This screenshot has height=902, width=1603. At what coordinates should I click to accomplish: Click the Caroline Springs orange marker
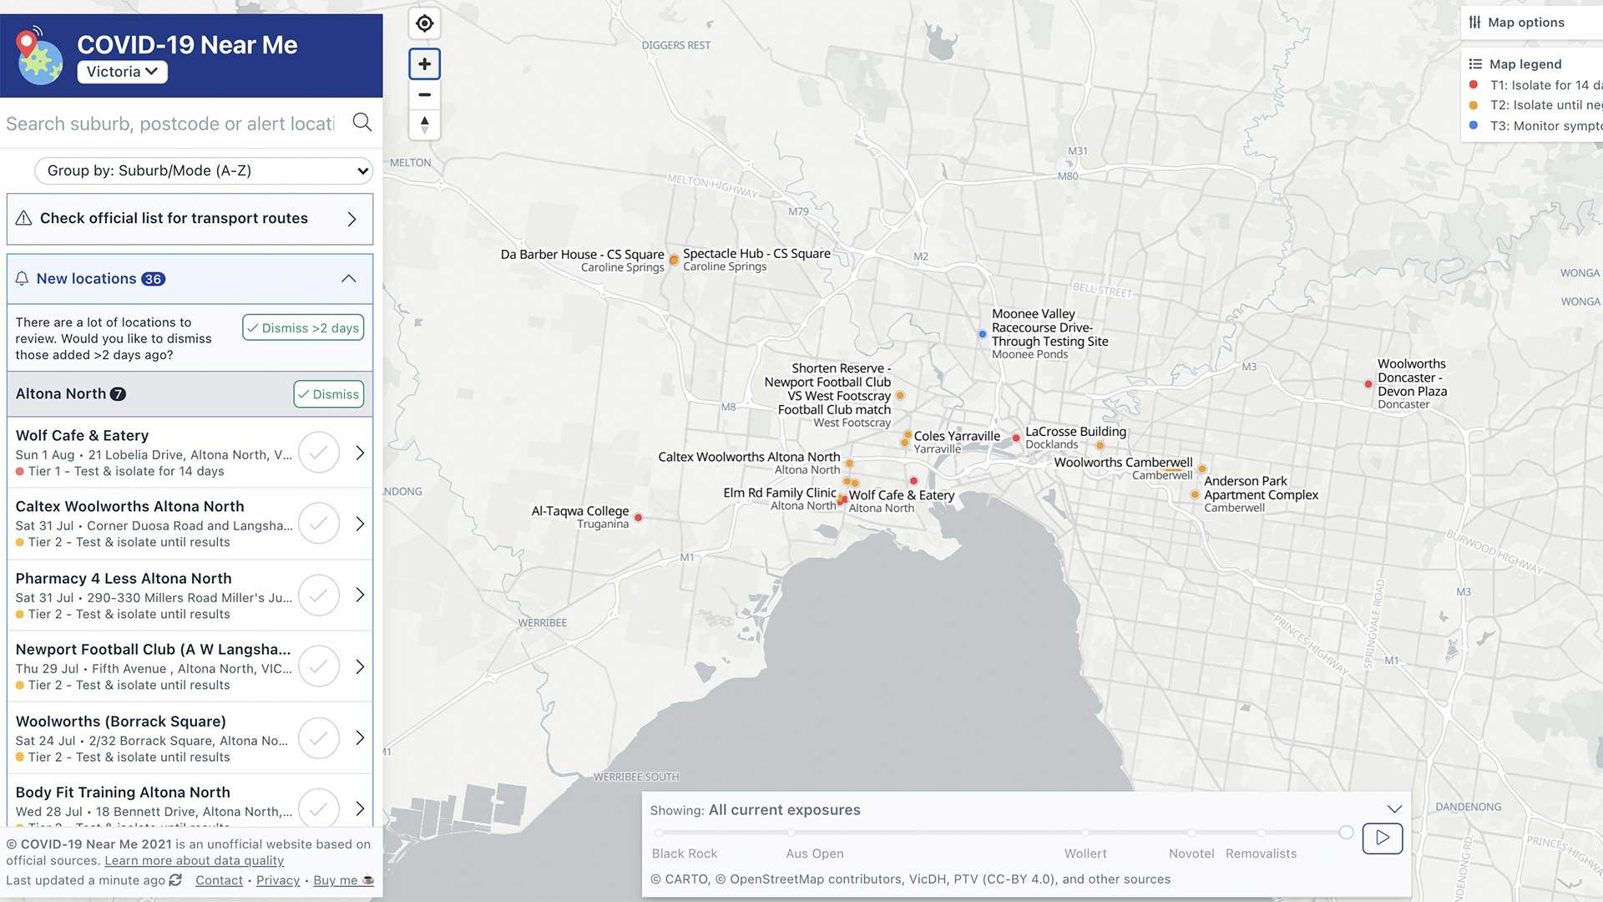pyautogui.click(x=674, y=260)
